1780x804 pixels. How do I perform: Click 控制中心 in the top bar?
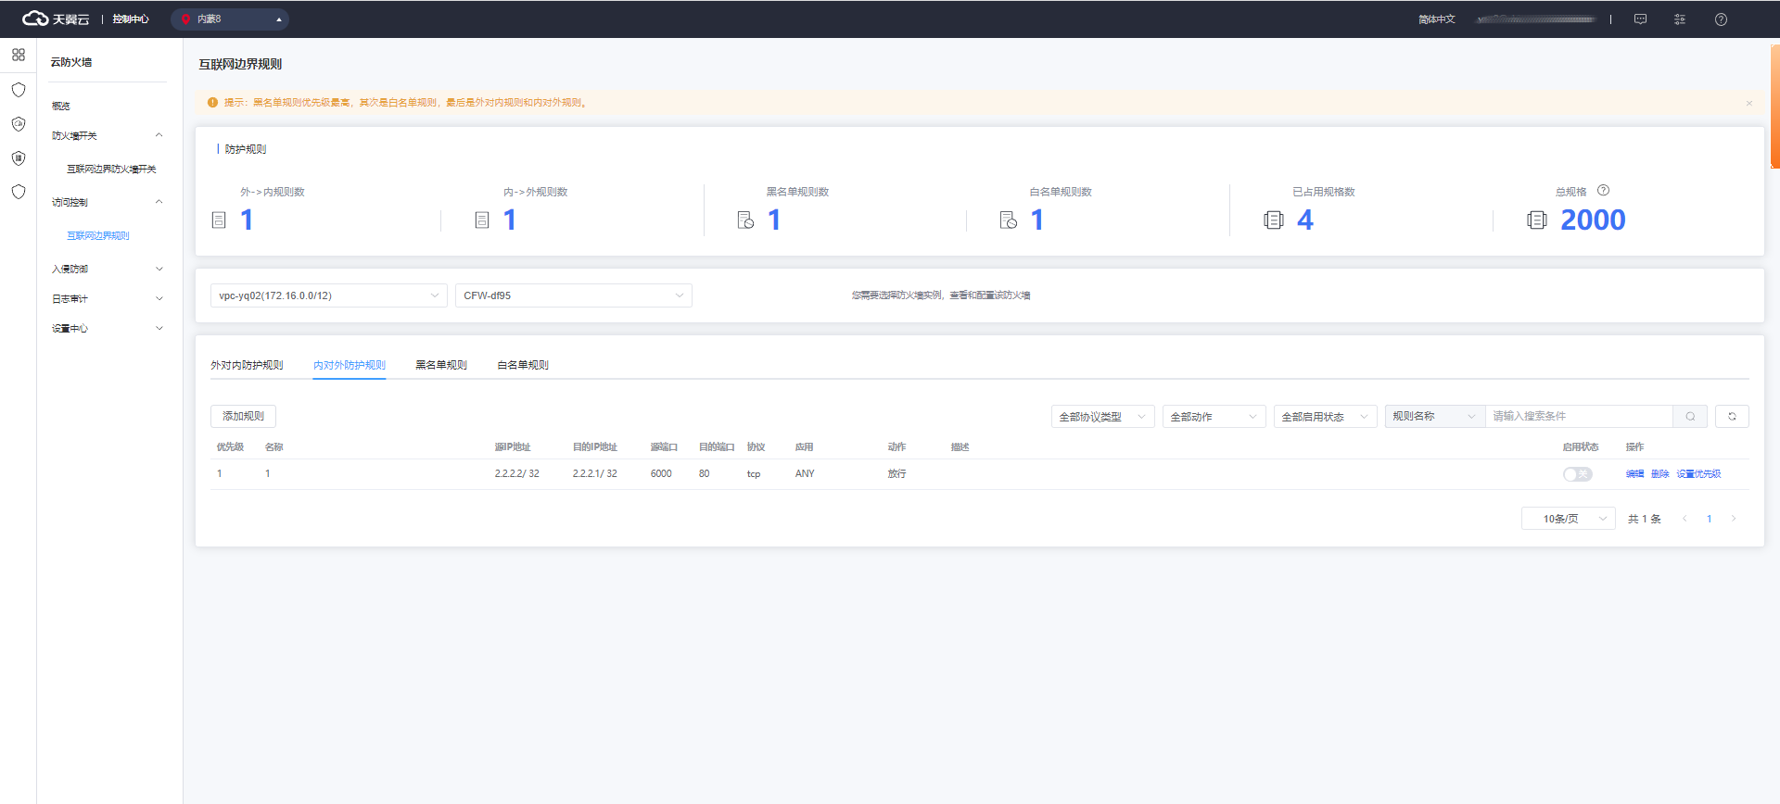coord(131,19)
